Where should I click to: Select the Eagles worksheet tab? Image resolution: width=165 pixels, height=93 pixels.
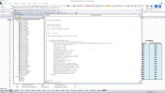coord(57,90)
